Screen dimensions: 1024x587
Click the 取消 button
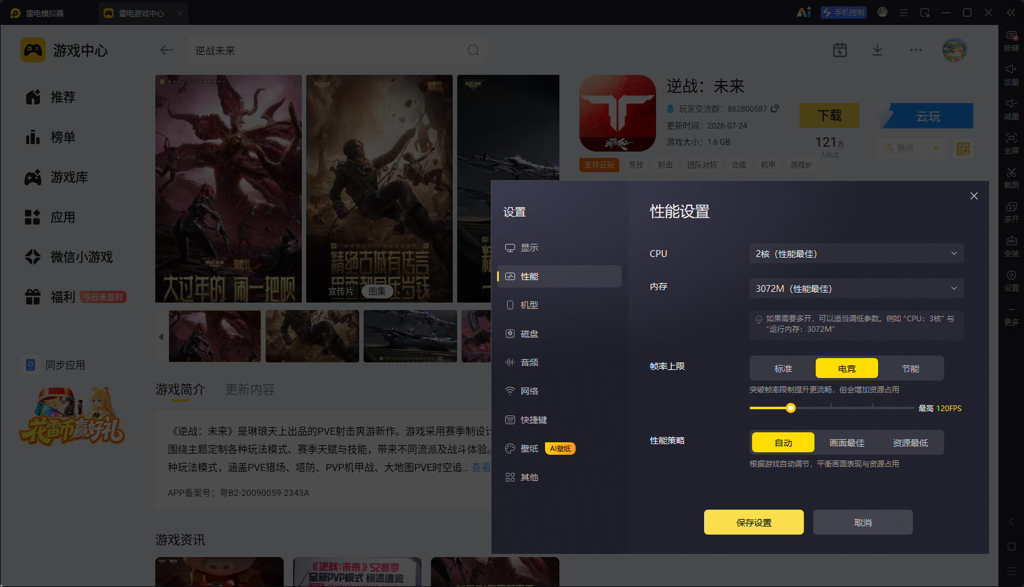(x=863, y=523)
